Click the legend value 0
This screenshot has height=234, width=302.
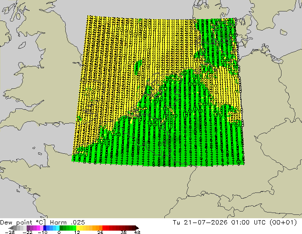(x=59, y=232)
